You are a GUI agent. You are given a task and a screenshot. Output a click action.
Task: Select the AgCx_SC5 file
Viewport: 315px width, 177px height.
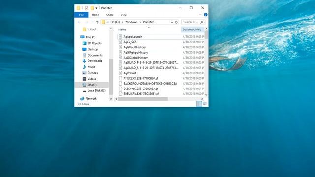(x=130, y=42)
